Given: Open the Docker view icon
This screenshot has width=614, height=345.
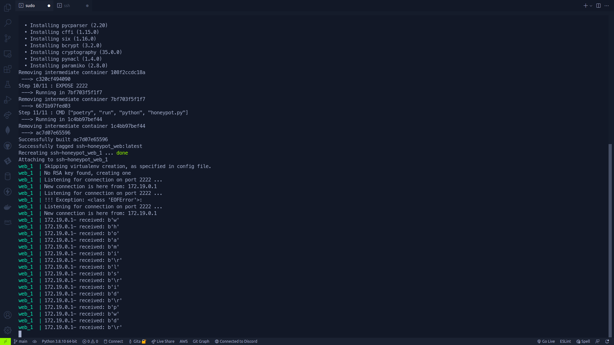Looking at the screenshot, I should [x=8, y=207].
